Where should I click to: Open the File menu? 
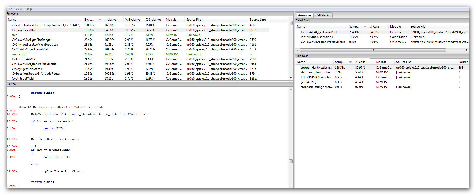click(10, 9)
